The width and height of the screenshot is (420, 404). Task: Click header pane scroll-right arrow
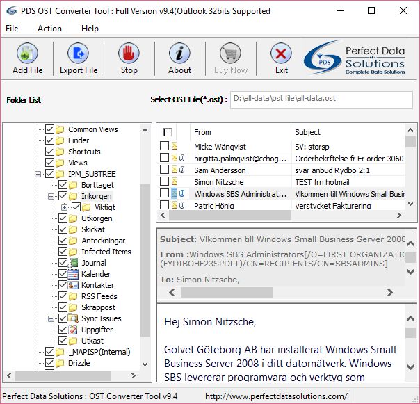tap(389, 292)
